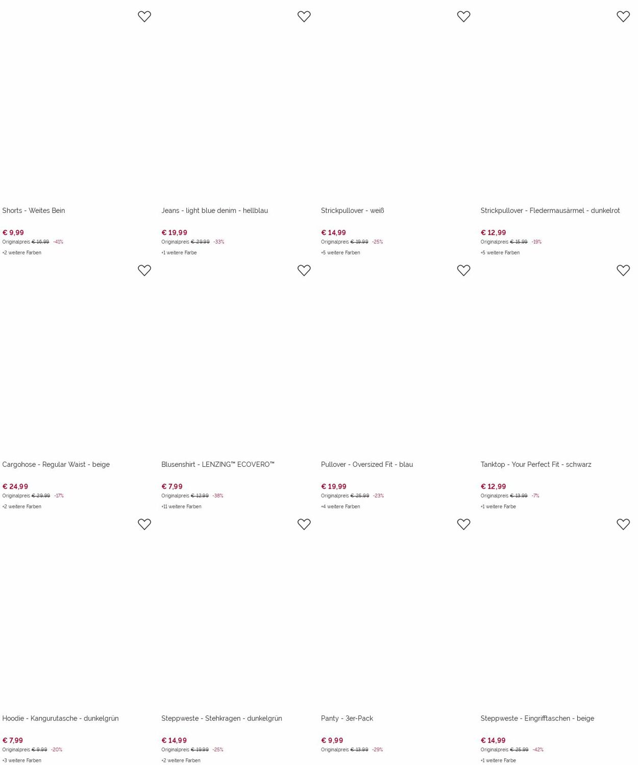Viewport: 638px width, 765px height.
Task: Show +11 weitere Farben for Blusenshirt
Action: pos(181,507)
